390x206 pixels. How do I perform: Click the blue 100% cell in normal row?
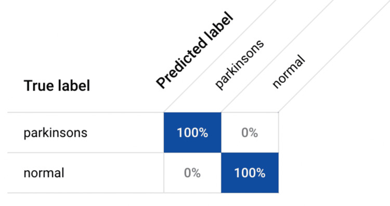click(x=250, y=173)
